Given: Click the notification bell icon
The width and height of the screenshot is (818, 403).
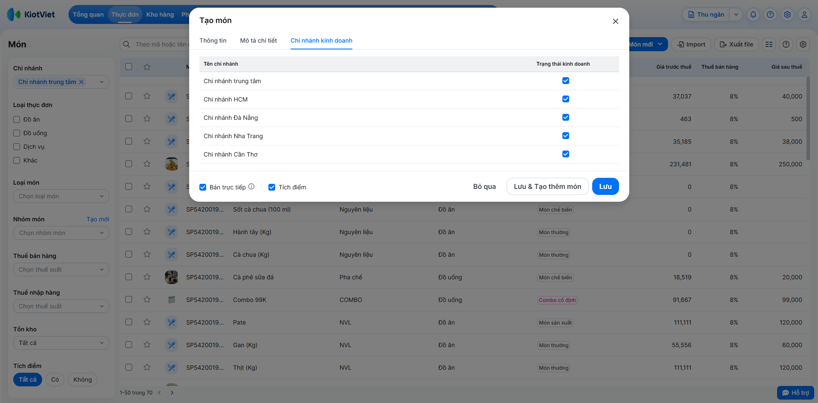Looking at the screenshot, I should pos(753,14).
